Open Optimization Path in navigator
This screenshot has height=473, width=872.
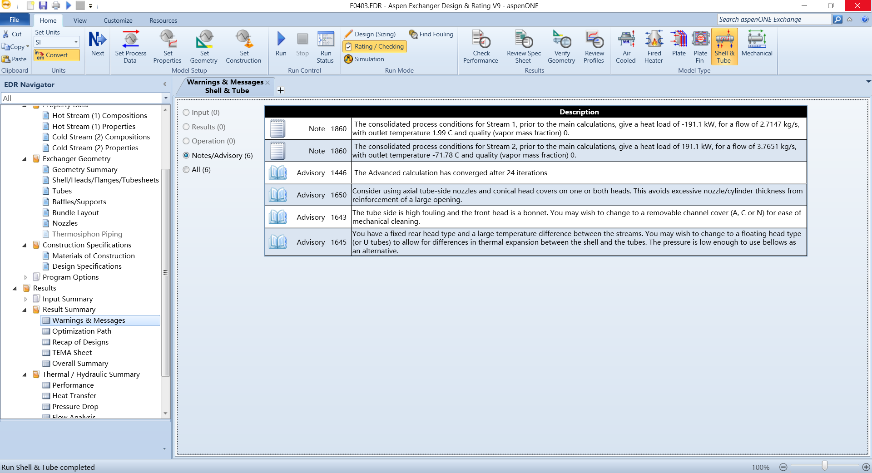pyautogui.click(x=82, y=331)
